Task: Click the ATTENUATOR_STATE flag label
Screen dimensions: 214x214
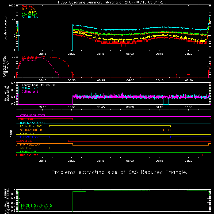Action: (x=32, y=116)
